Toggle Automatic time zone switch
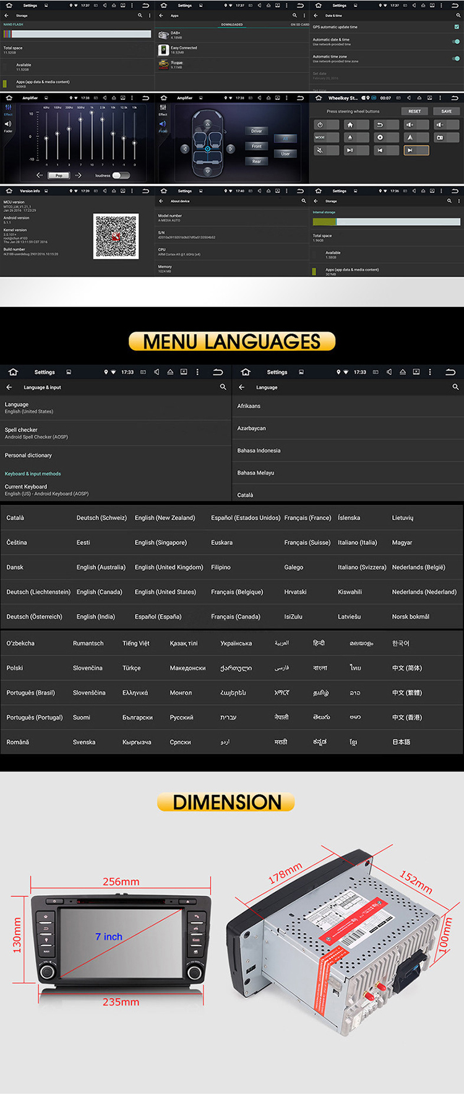 (x=456, y=58)
